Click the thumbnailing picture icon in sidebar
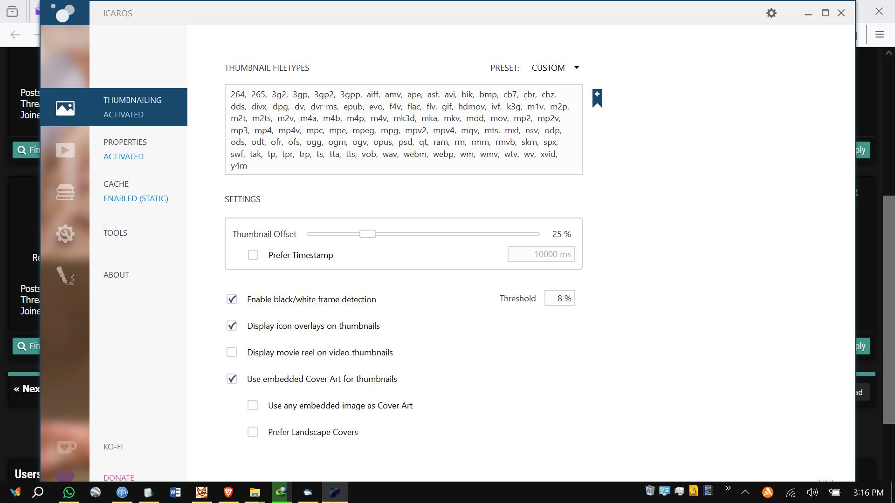The height and width of the screenshot is (503, 895). 65,108
